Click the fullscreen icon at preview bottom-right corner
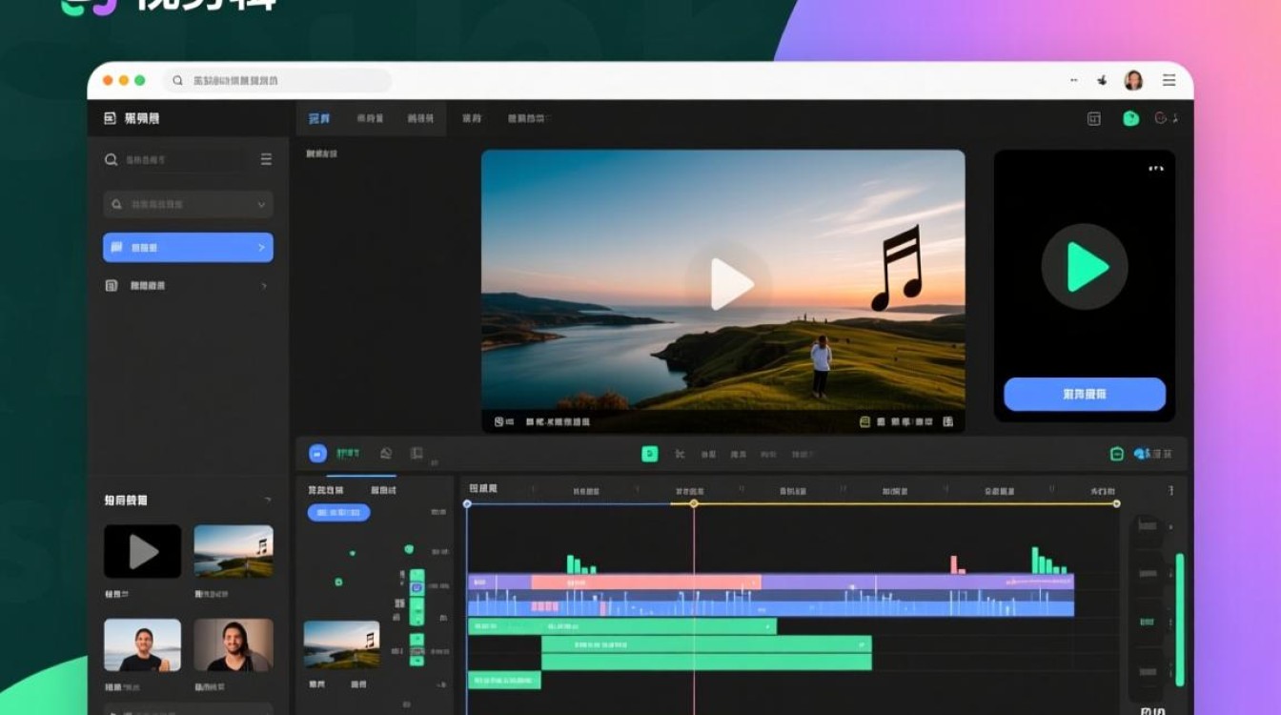 pos(948,420)
